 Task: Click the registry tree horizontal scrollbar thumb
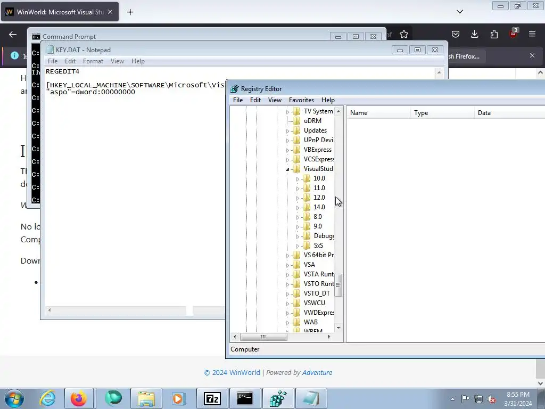[x=263, y=337]
